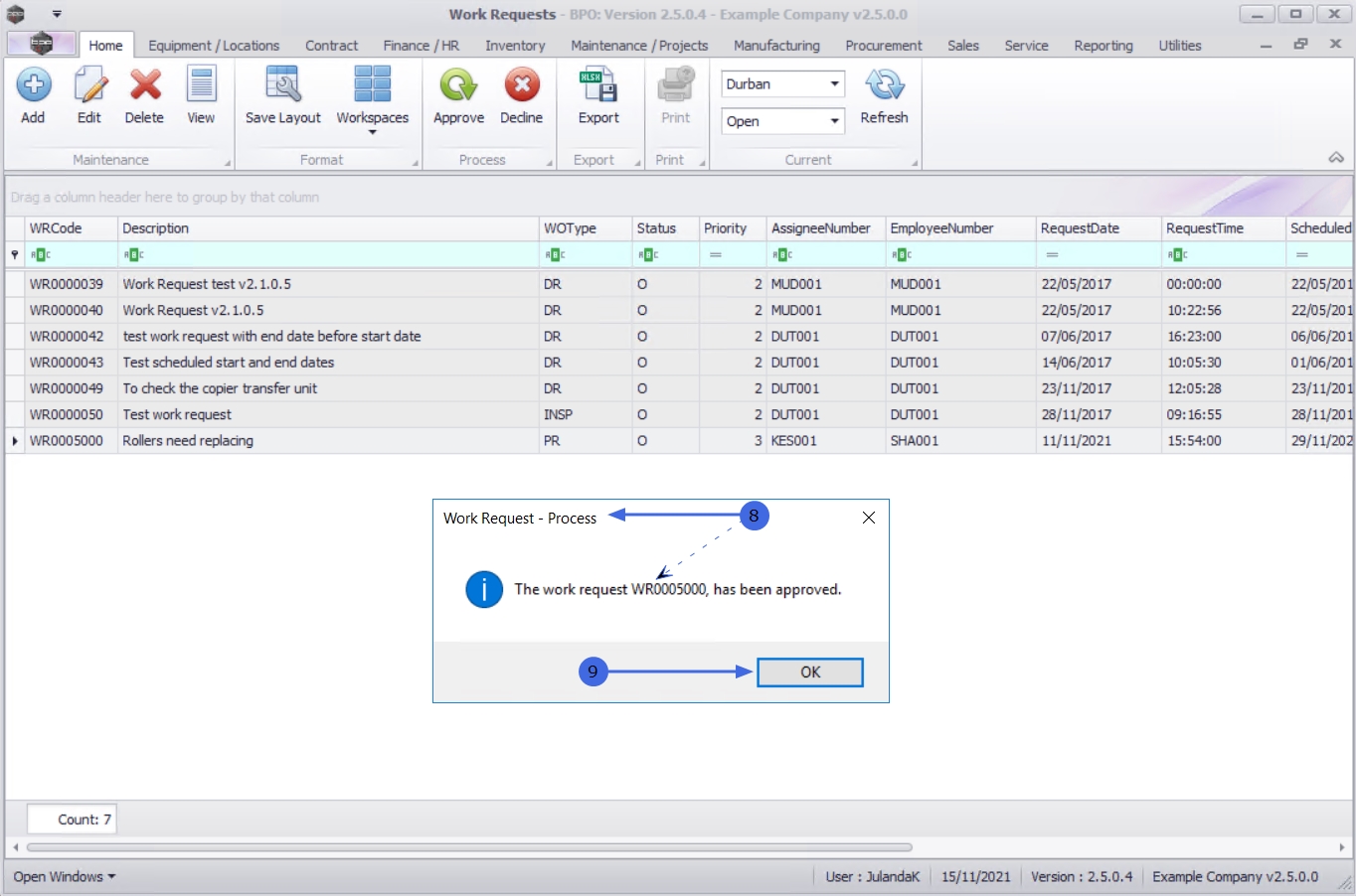The width and height of the screenshot is (1356, 896).
Task: Switch to the Inventory tab
Action: 515,46
